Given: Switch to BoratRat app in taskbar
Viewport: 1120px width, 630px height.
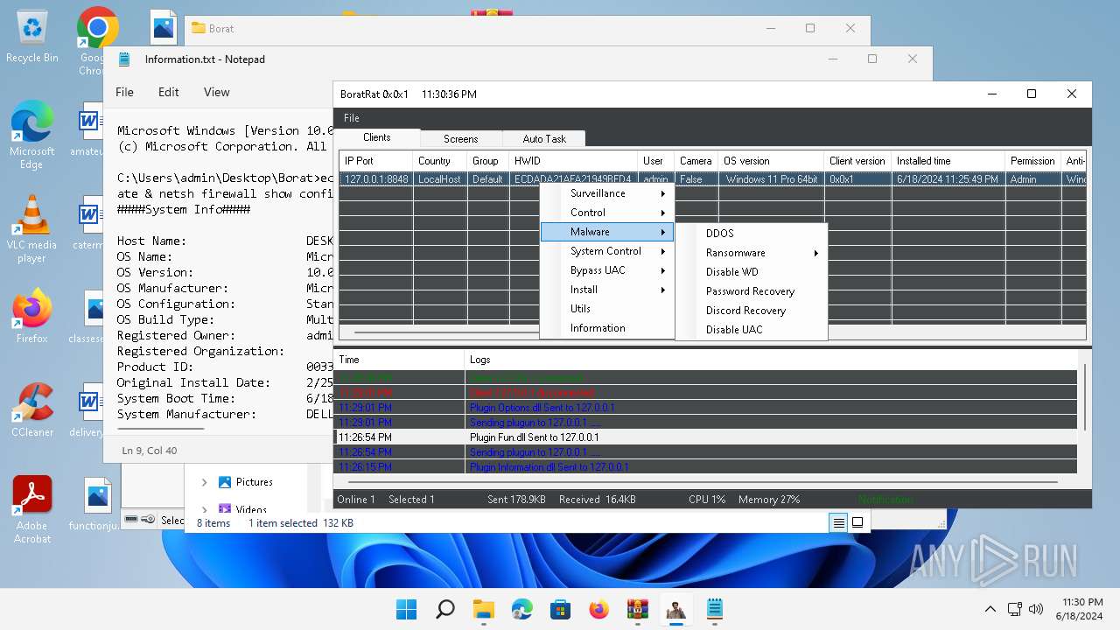Looking at the screenshot, I should (x=675, y=609).
